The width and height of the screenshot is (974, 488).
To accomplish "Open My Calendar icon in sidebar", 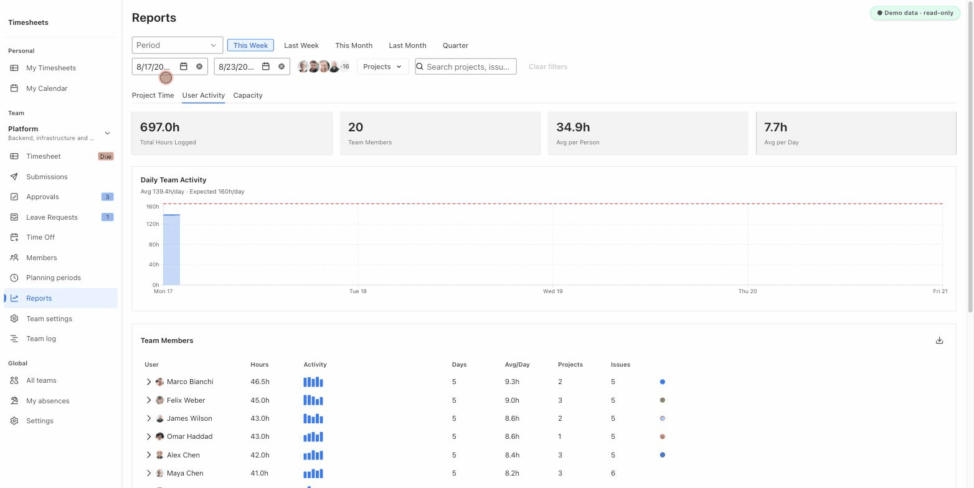I will [x=14, y=88].
